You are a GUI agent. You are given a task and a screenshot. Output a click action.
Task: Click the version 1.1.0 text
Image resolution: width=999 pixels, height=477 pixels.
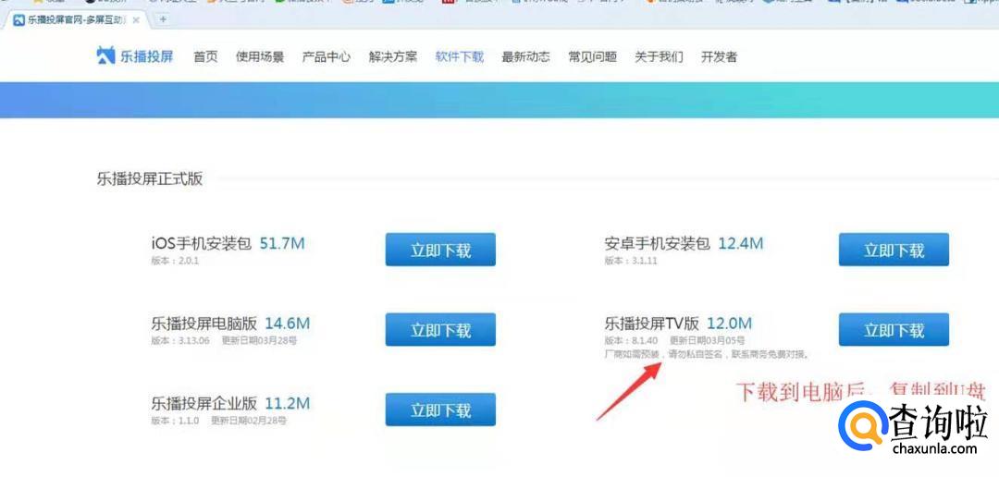click(x=175, y=421)
